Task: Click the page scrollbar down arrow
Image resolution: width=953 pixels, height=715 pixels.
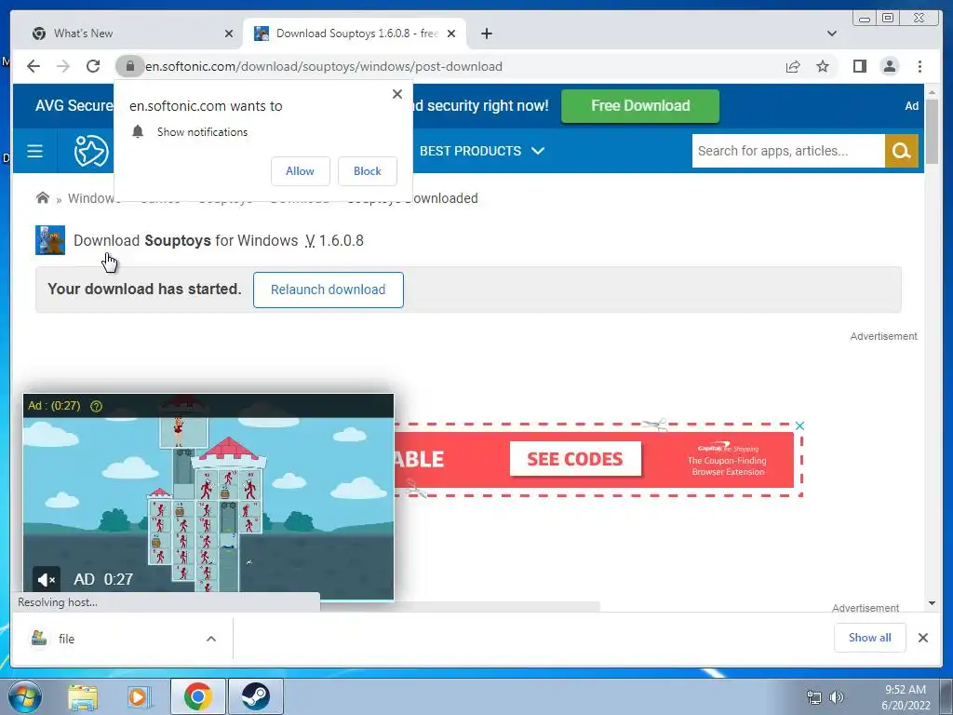Action: 932,603
